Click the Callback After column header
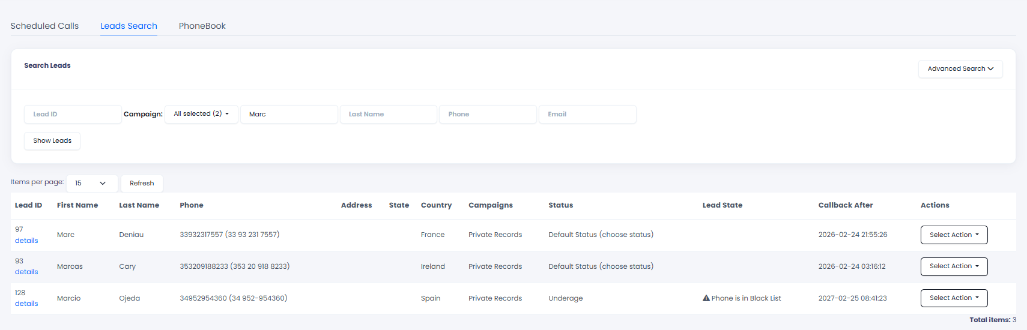Image resolution: width=1027 pixels, height=330 pixels. 846,205
